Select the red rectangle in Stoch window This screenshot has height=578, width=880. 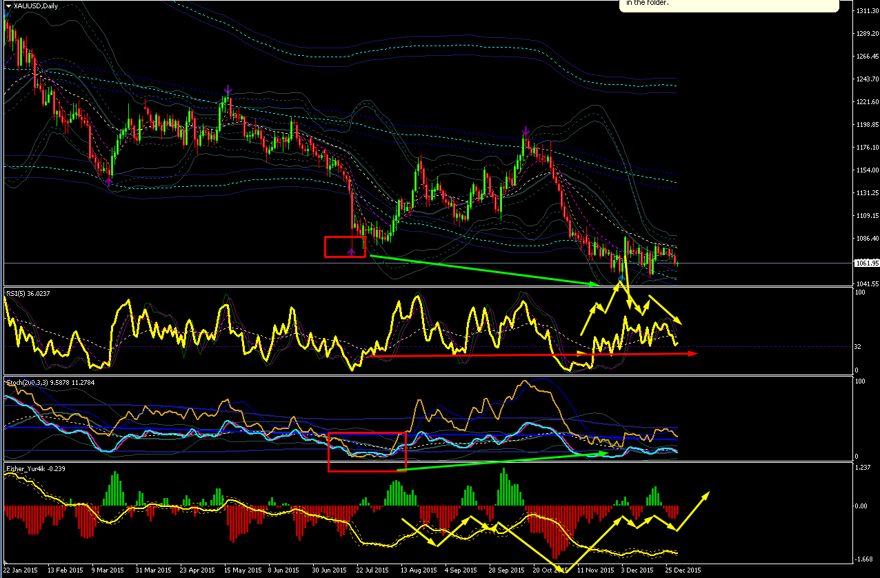pyautogui.click(x=367, y=452)
